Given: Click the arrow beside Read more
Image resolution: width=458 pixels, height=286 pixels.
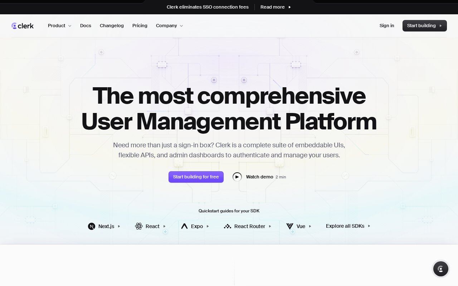Looking at the screenshot, I should (289, 7).
